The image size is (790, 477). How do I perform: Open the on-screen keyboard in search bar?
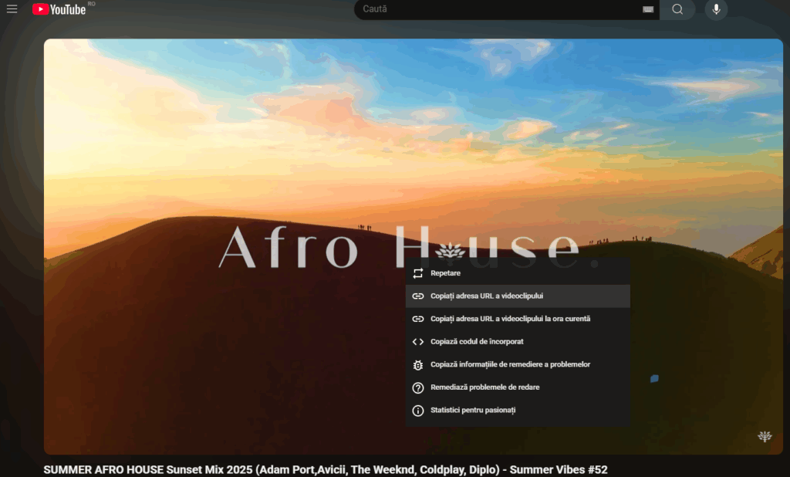[x=647, y=9]
